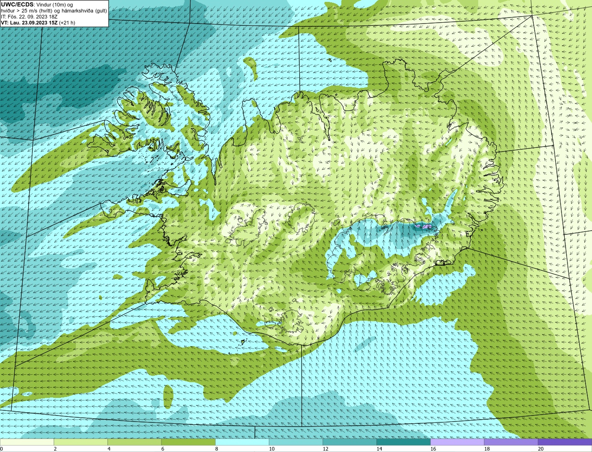Screen dimensions: 592x452
Task: Click the legend color segment between 14 and 16
Action: coord(404,442)
